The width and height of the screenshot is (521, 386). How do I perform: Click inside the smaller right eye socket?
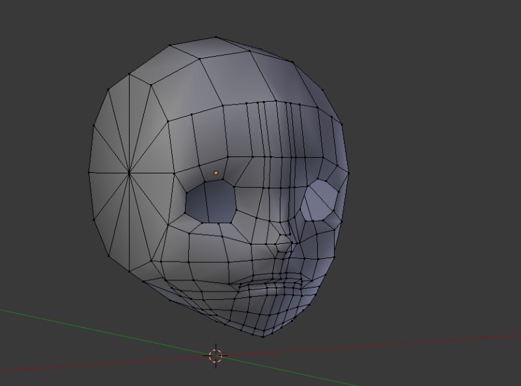[x=320, y=200]
